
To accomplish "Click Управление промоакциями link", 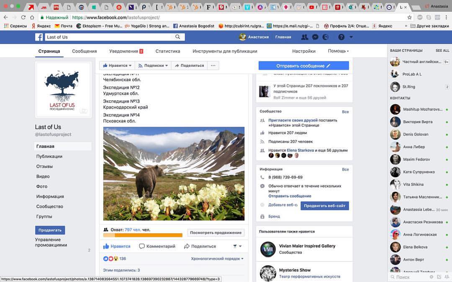I will [51, 242].
